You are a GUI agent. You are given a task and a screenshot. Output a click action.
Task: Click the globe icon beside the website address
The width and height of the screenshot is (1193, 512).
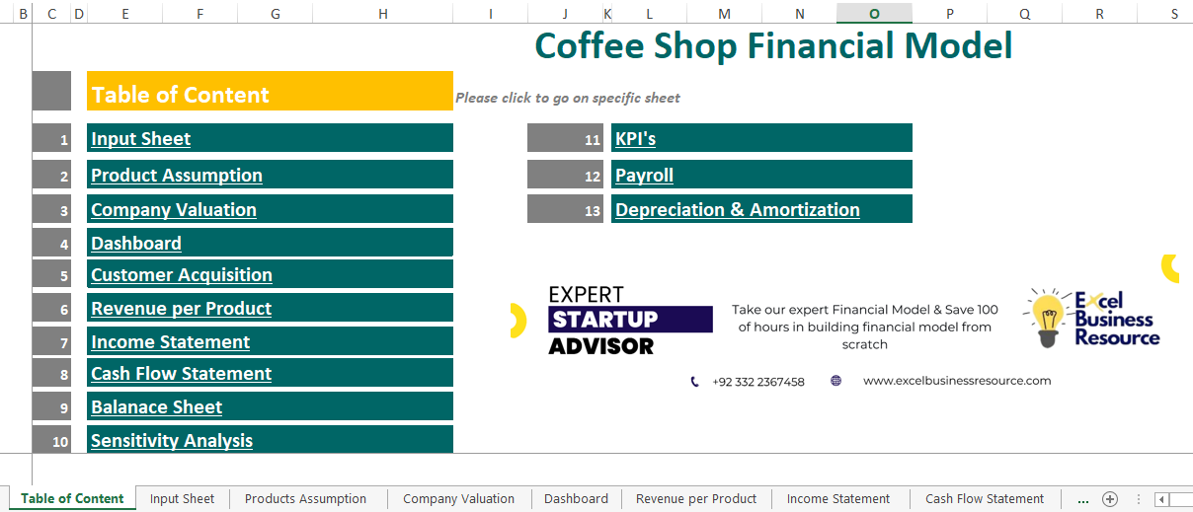pos(836,381)
